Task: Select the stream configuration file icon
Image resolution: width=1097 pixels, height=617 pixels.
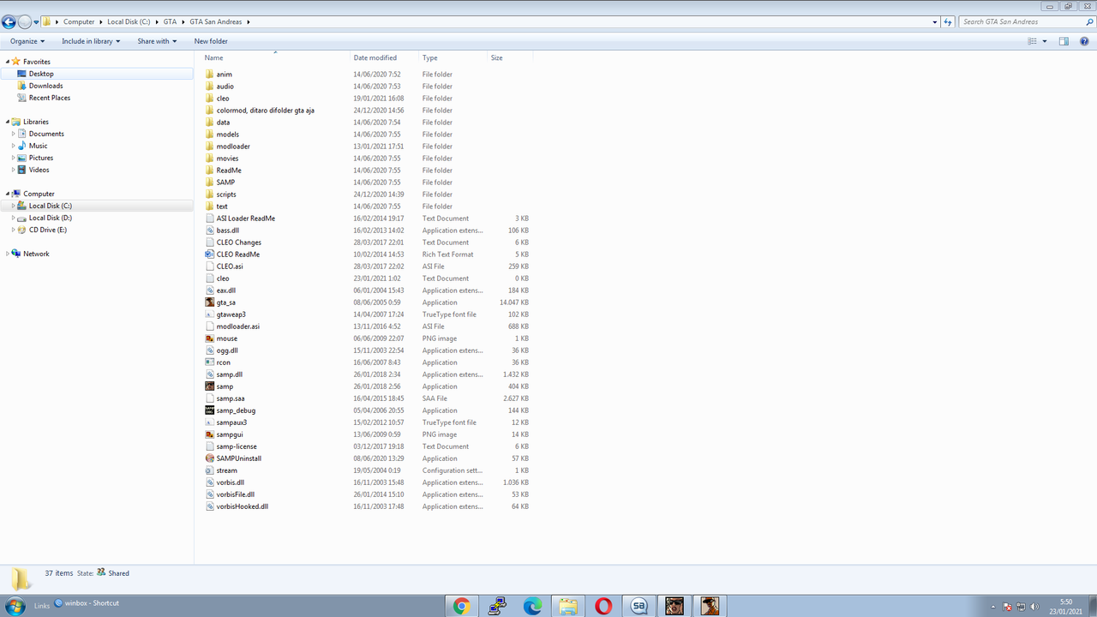Action: click(x=210, y=470)
